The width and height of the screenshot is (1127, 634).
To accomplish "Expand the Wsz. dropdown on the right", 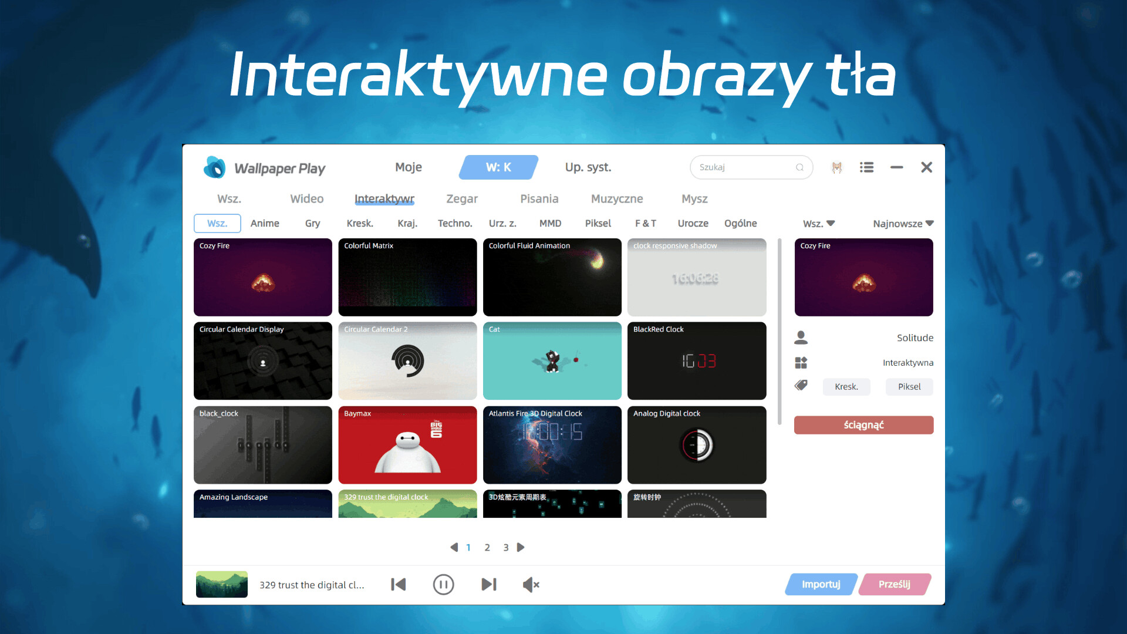I will click(819, 224).
